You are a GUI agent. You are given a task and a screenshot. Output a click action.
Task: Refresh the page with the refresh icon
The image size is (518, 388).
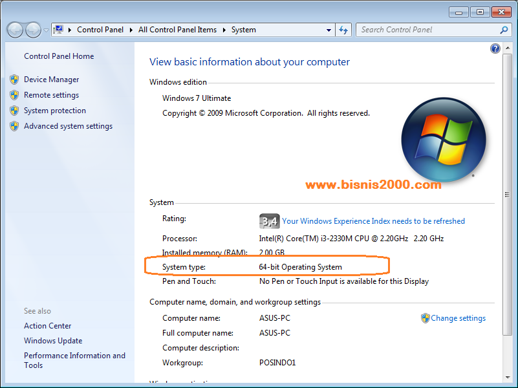tap(343, 30)
